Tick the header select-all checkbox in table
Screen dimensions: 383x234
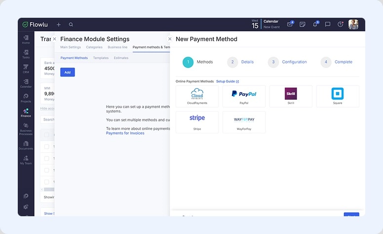(47, 135)
